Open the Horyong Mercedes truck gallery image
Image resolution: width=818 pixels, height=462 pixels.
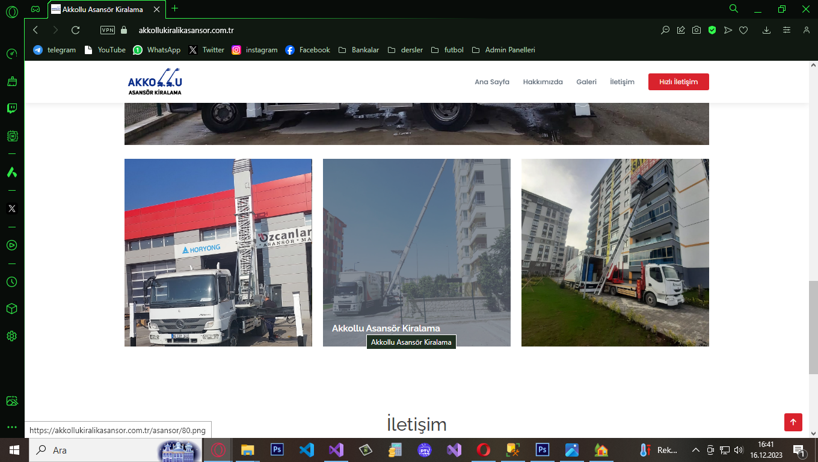(x=218, y=253)
